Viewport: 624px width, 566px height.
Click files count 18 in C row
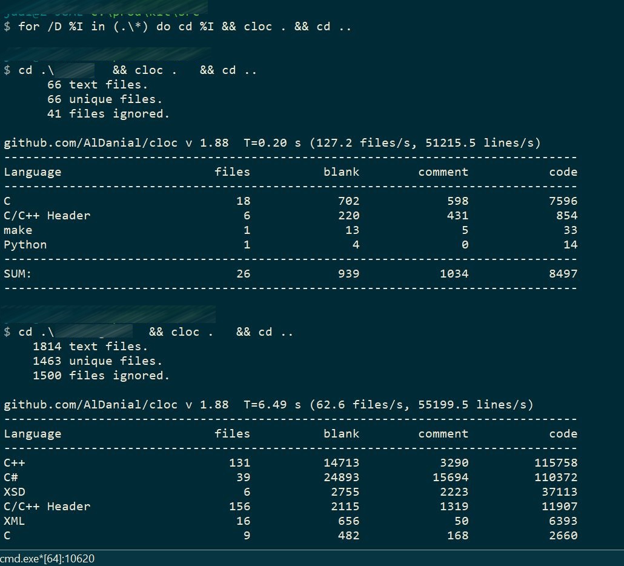[243, 201]
